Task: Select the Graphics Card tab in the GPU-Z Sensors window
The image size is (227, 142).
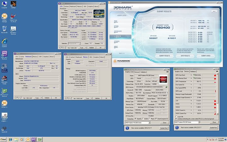Action: [x=179, y=72]
